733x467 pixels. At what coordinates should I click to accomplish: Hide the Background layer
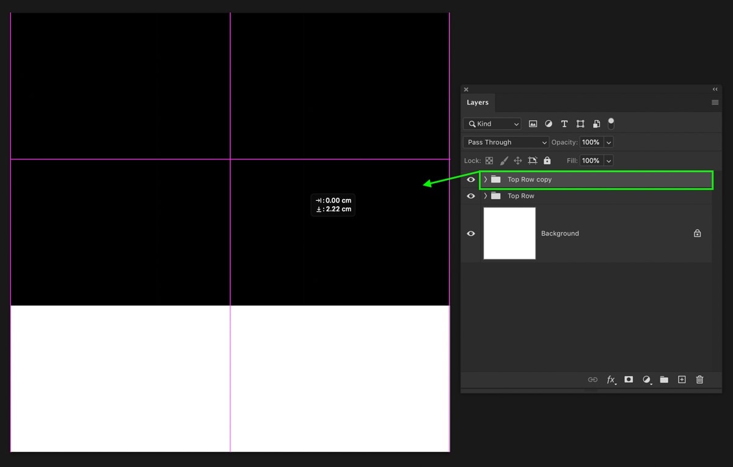(471, 233)
